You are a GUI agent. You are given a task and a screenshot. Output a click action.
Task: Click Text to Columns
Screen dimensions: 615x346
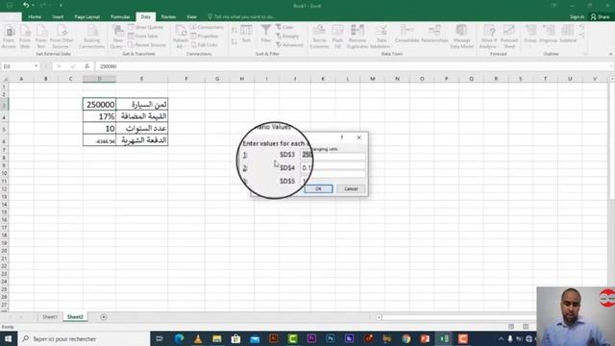(319, 37)
